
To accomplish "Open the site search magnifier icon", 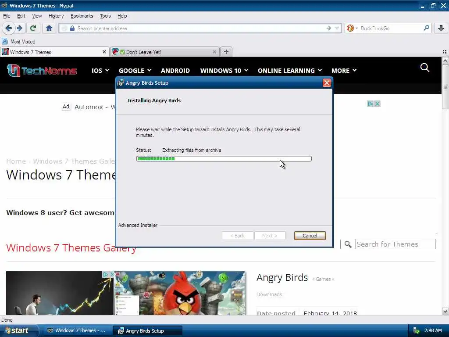I will [x=424, y=68].
